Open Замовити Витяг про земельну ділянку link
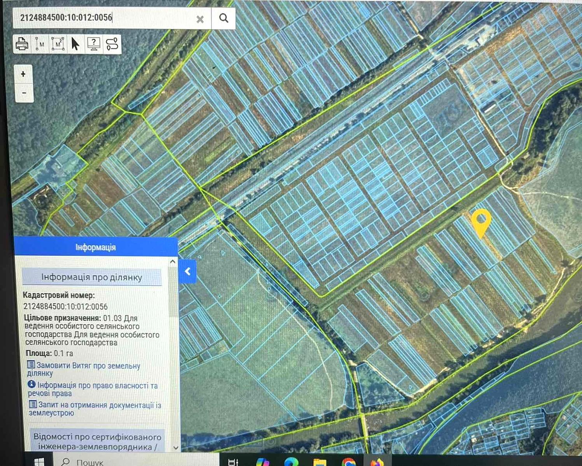The width and height of the screenshot is (582, 466). pyautogui.click(x=88, y=366)
